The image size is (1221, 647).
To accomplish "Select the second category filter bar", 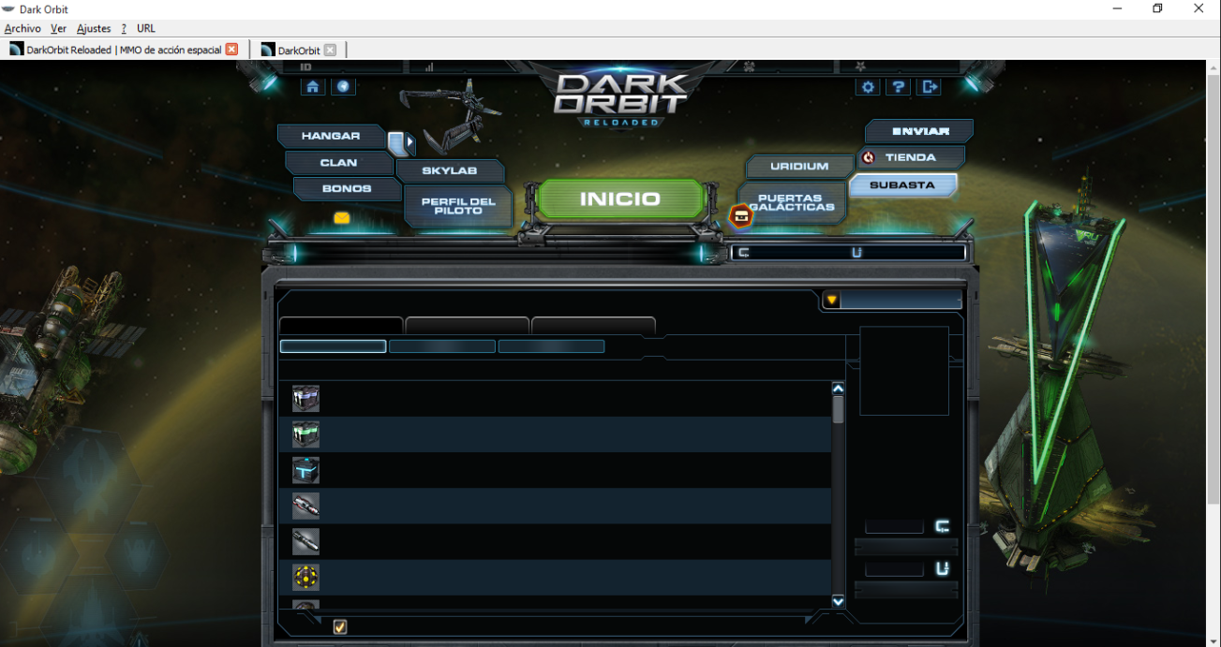I will click(x=442, y=346).
